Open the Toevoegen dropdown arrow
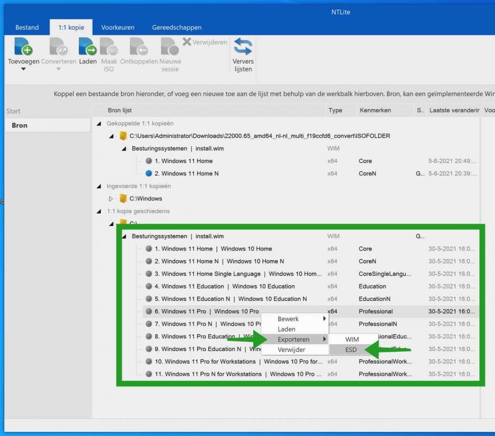The width and height of the screenshot is (495, 436). 23,69
